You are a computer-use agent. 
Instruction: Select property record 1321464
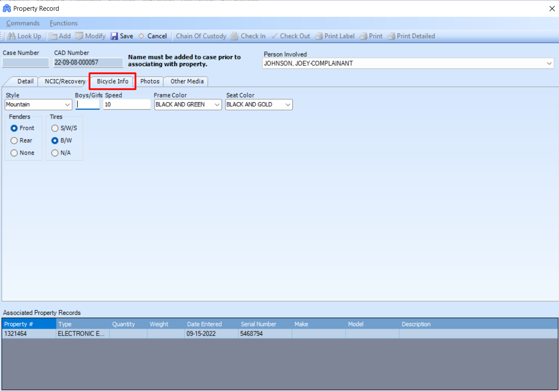[x=29, y=334]
